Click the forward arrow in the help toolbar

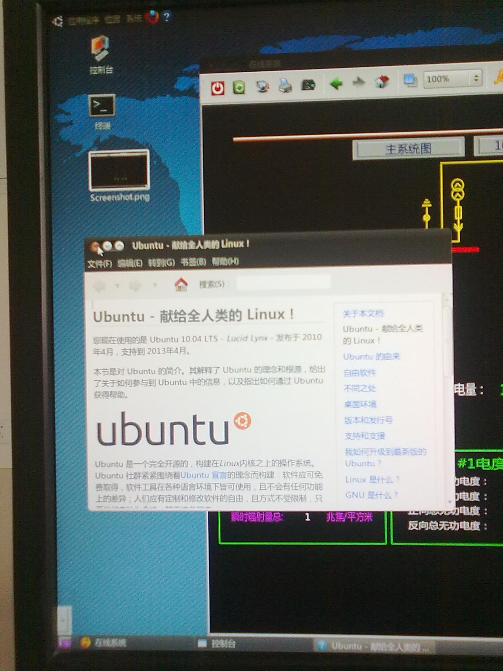pos(135,286)
